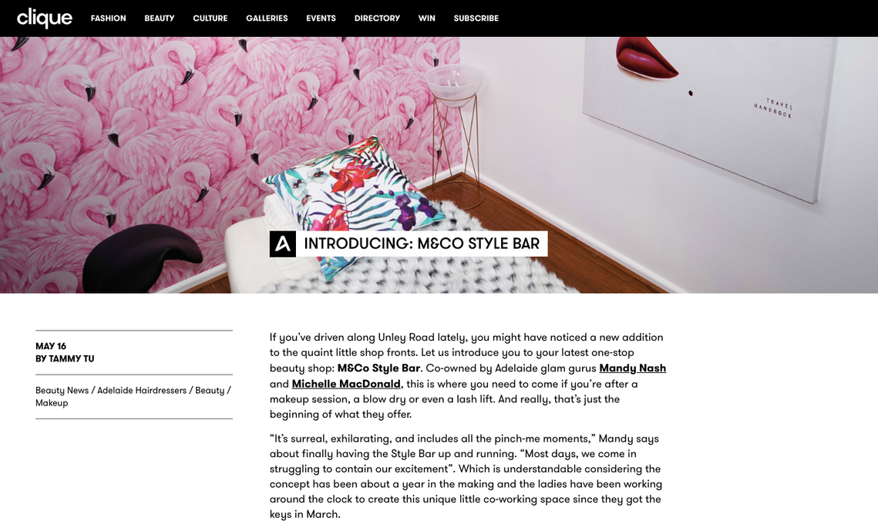Open the Adelaide Hairdressers category link
Screen dimensions: 878x521
click(142, 391)
